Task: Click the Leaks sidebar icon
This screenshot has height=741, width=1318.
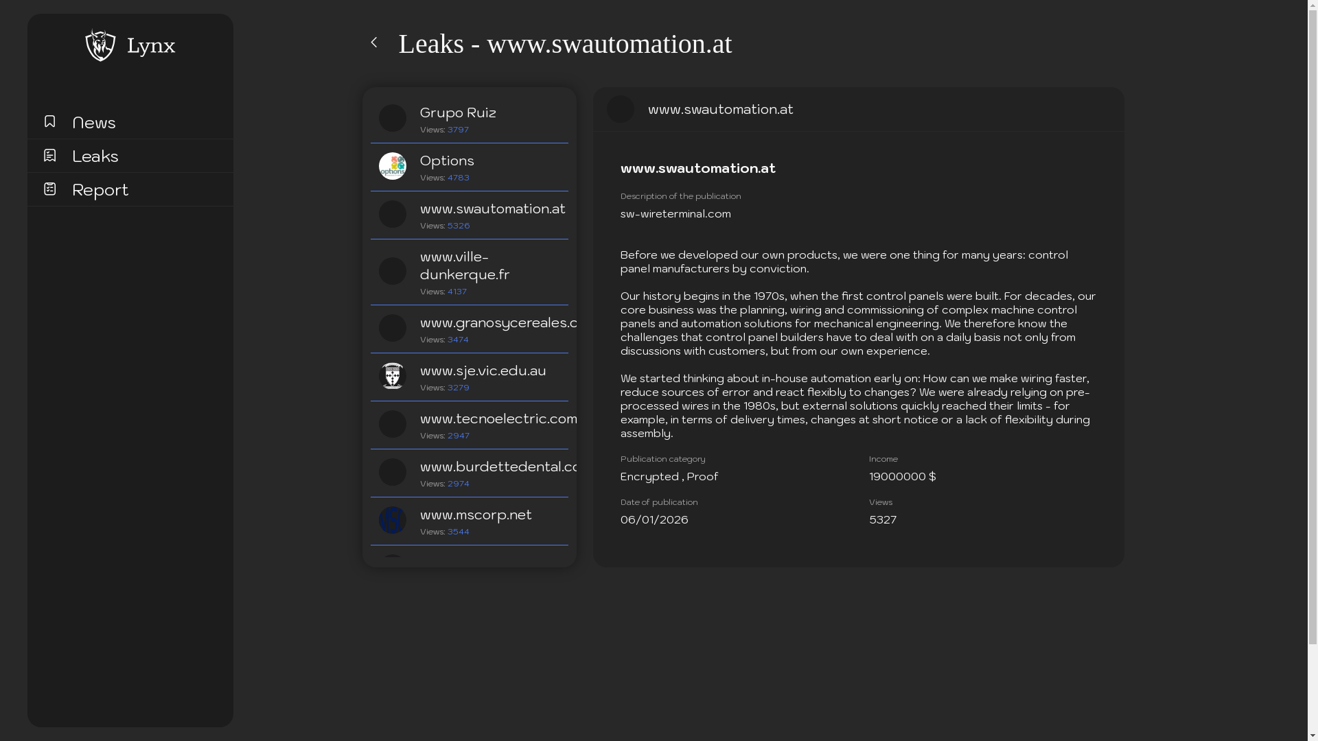Action: point(49,156)
